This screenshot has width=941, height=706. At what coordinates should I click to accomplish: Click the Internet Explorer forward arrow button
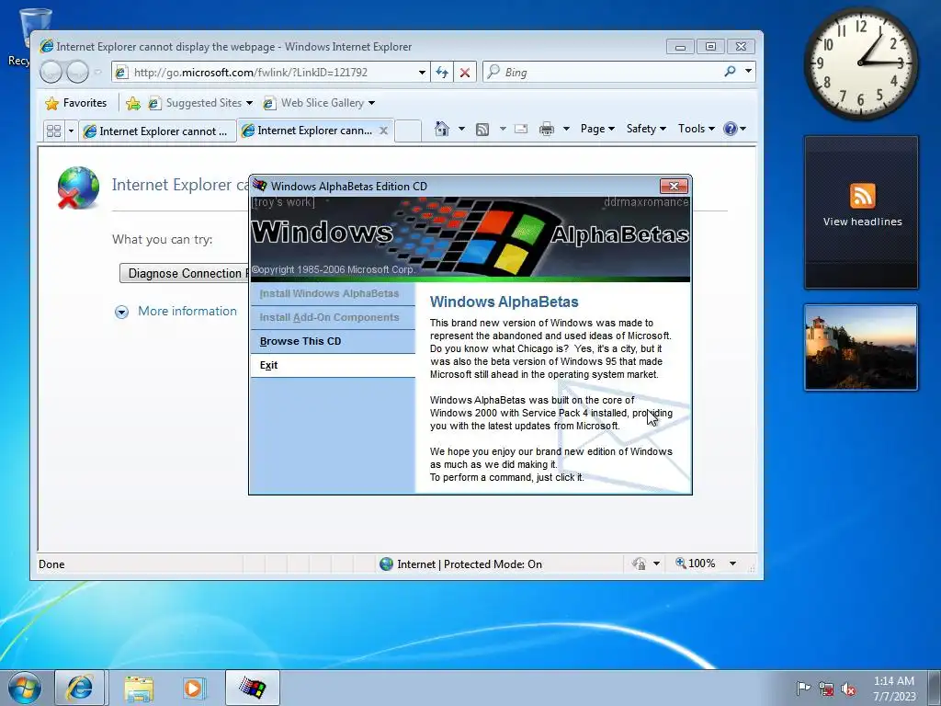[x=77, y=72]
